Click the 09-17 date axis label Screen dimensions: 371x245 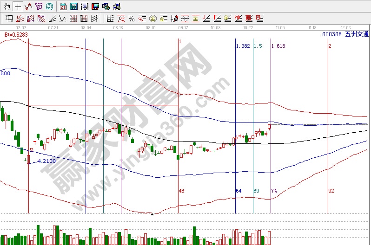(x=183, y=28)
